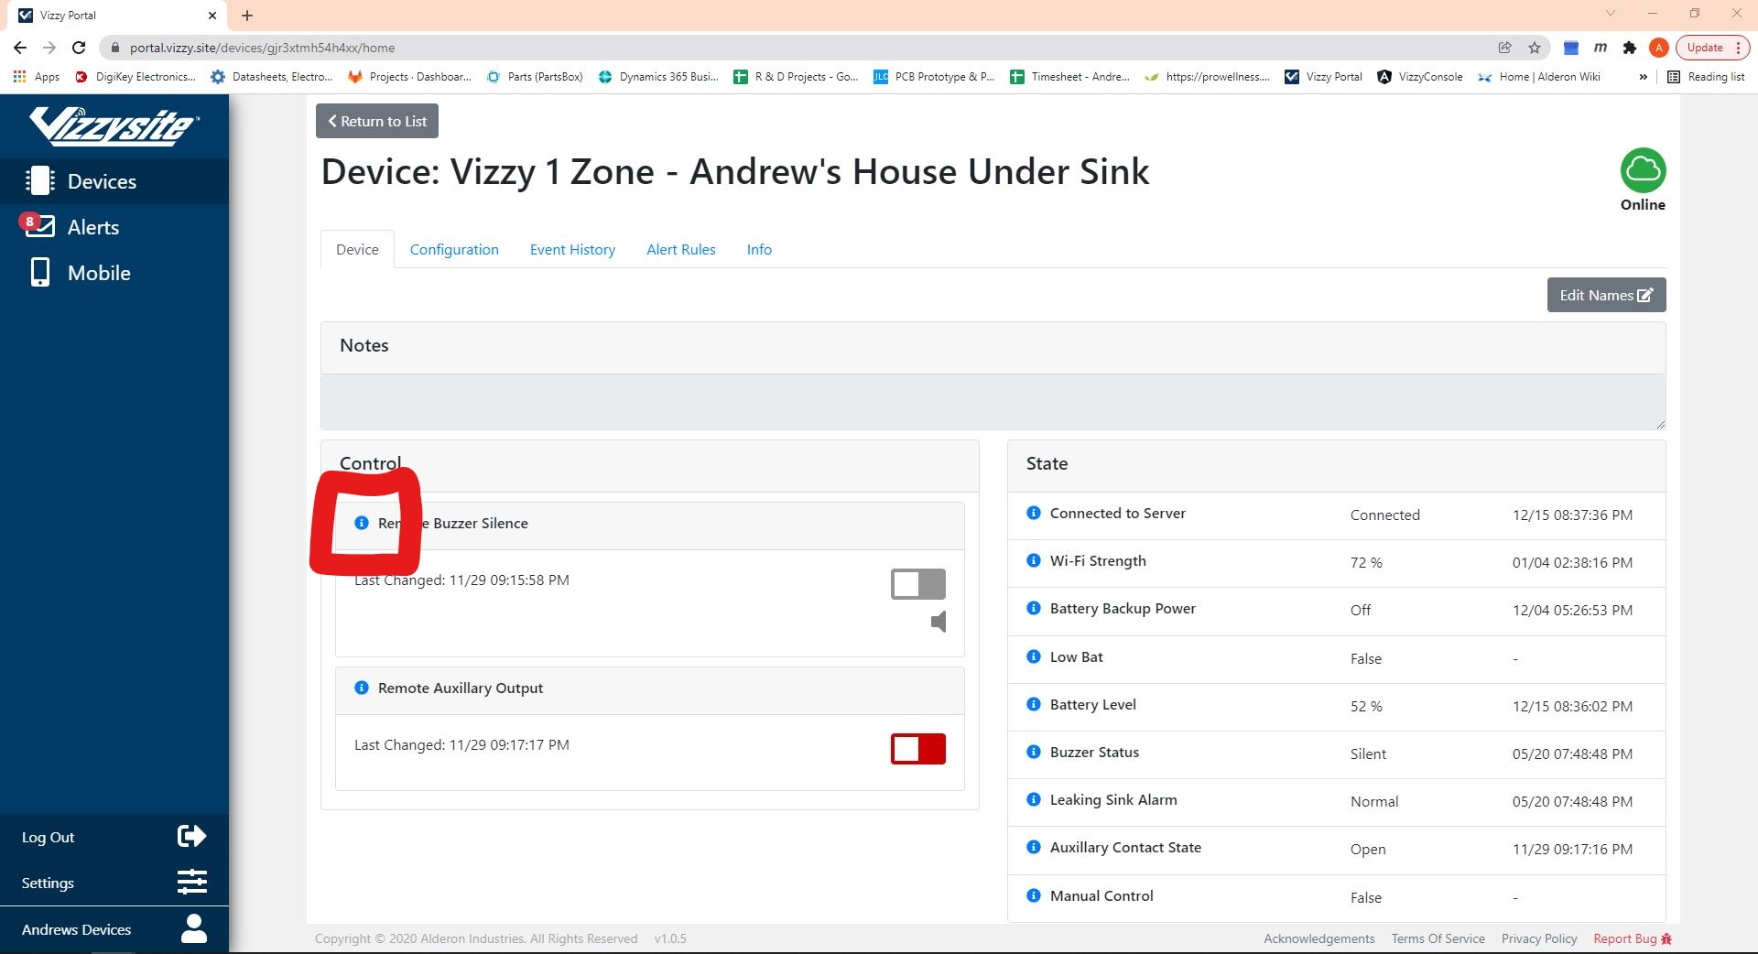Click the Edit Names button
This screenshot has height=954, width=1758.
(x=1606, y=295)
